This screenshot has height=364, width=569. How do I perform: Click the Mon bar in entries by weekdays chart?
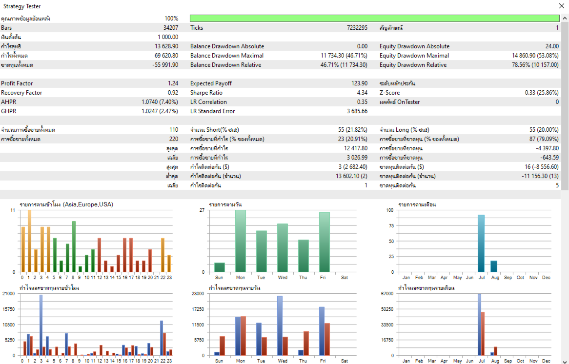(x=240, y=241)
